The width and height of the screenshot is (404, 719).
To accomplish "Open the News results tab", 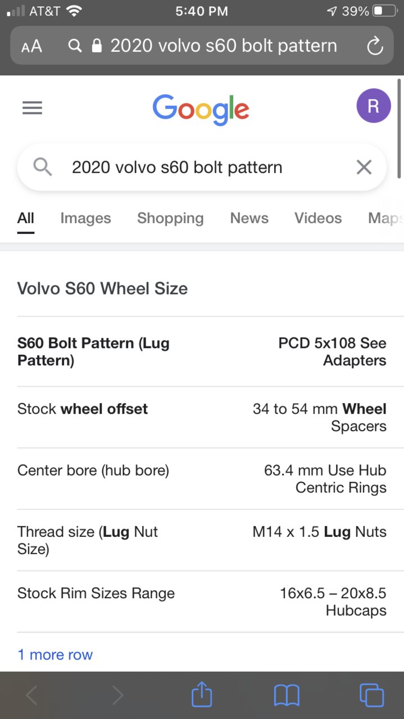I will (x=249, y=218).
